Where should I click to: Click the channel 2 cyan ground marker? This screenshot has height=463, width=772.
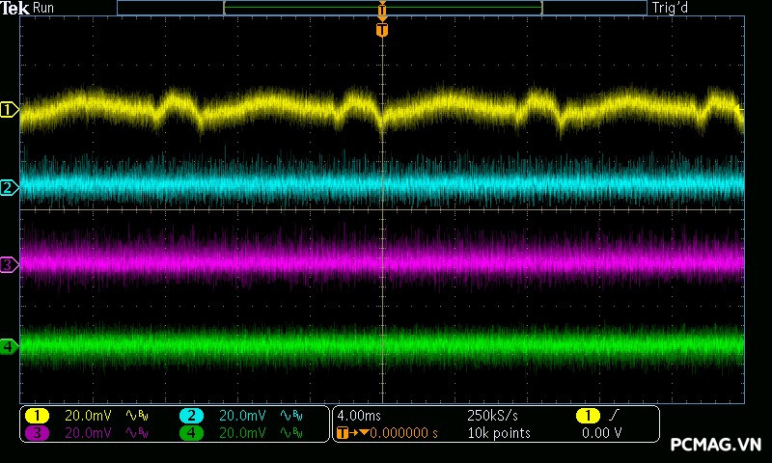[10, 187]
